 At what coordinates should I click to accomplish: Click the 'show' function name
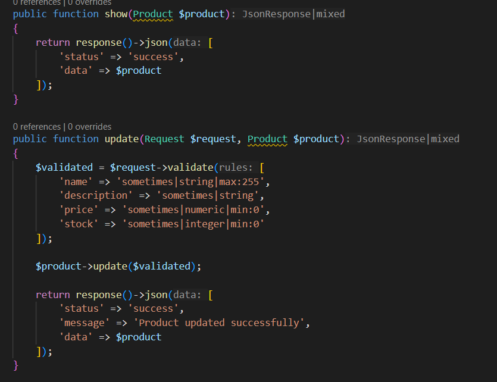coord(116,14)
